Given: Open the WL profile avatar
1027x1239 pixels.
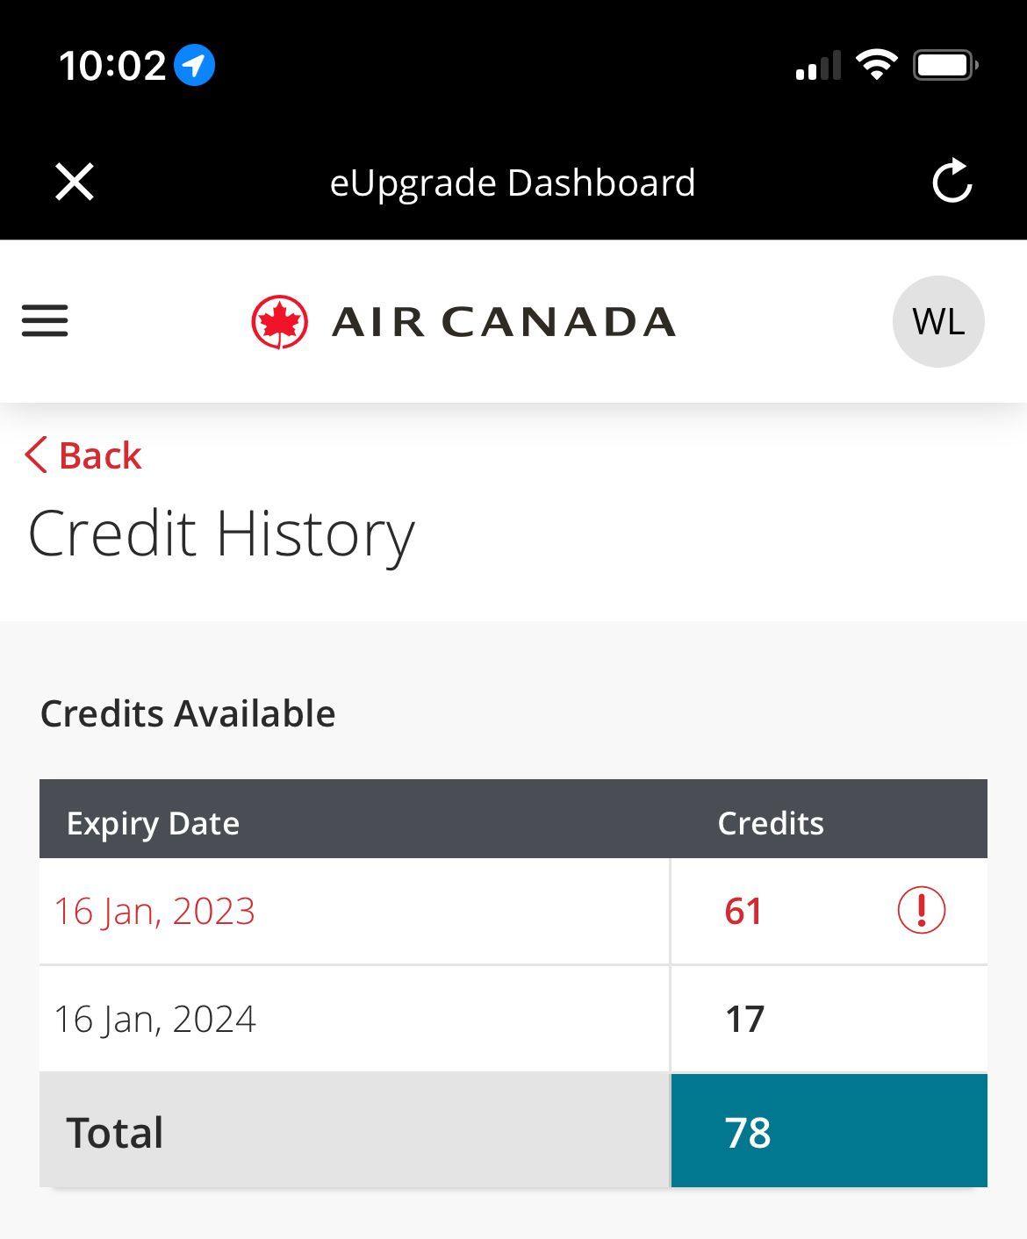Looking at the screenshot, I should coord(938,321).
